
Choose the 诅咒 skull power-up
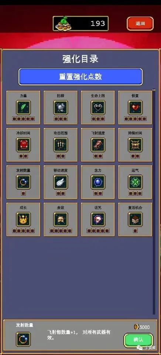pyautogui.click(x=98, y=220)
